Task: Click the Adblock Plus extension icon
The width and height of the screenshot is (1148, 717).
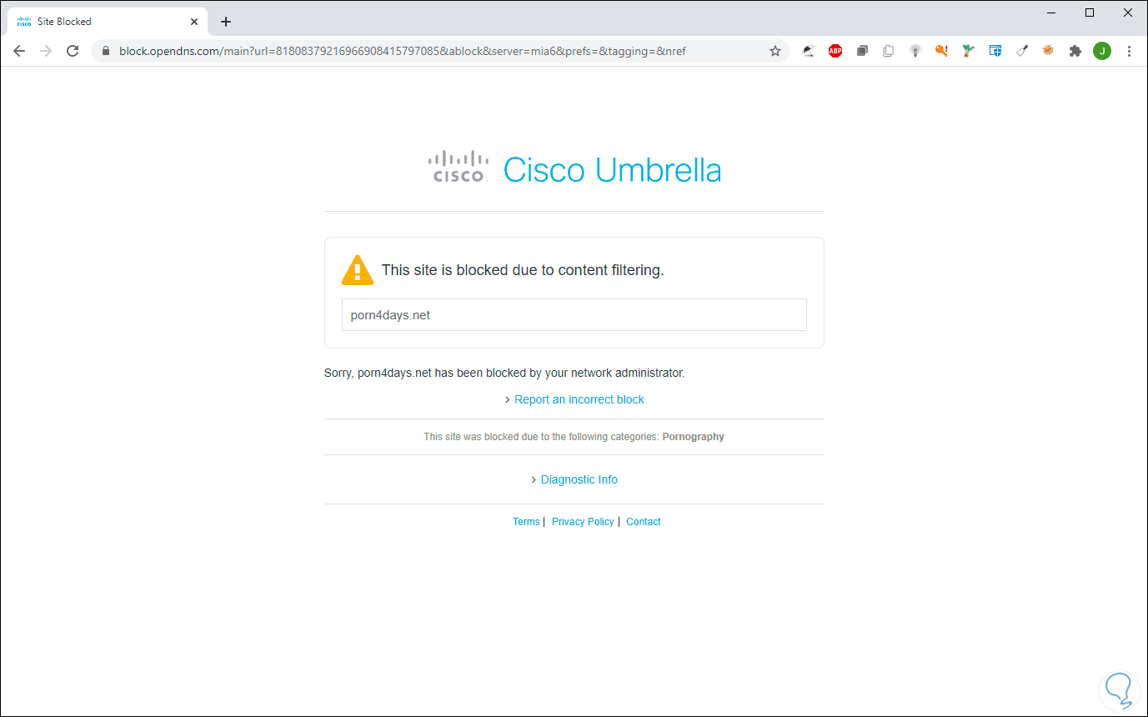Action: pos(835,51)
